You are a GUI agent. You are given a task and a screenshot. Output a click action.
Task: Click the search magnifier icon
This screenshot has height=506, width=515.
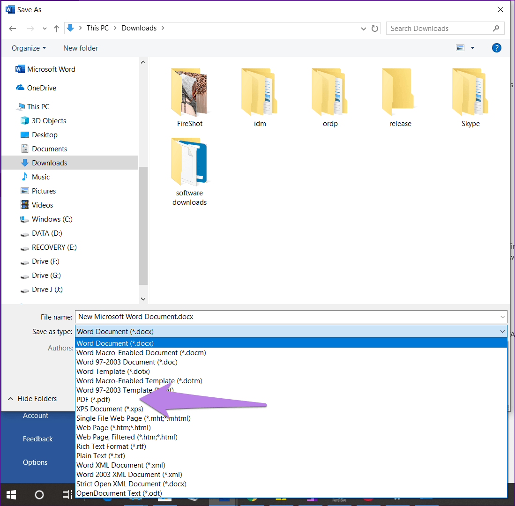496,29
